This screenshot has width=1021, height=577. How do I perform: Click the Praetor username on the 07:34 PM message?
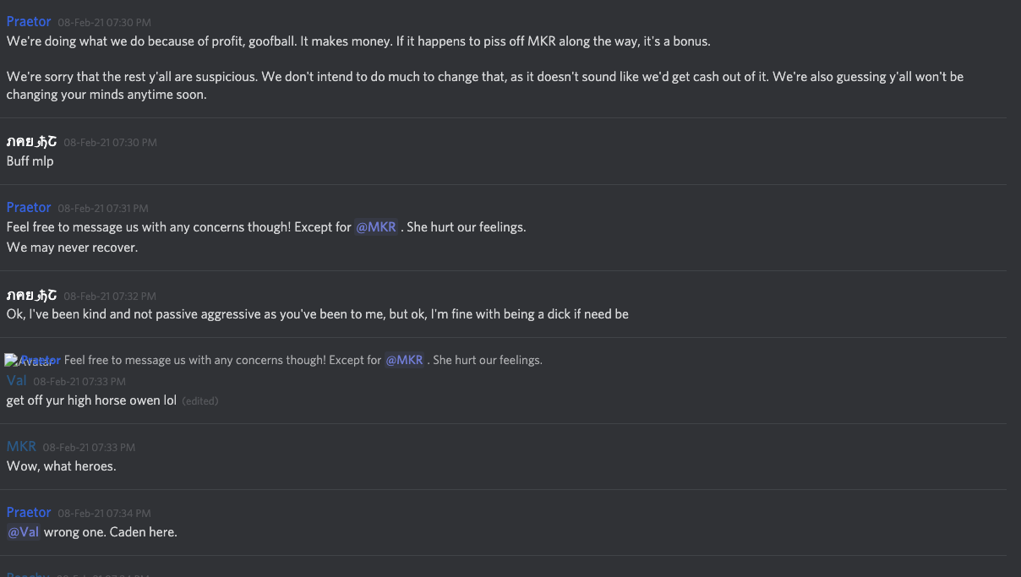click(29, 512)
